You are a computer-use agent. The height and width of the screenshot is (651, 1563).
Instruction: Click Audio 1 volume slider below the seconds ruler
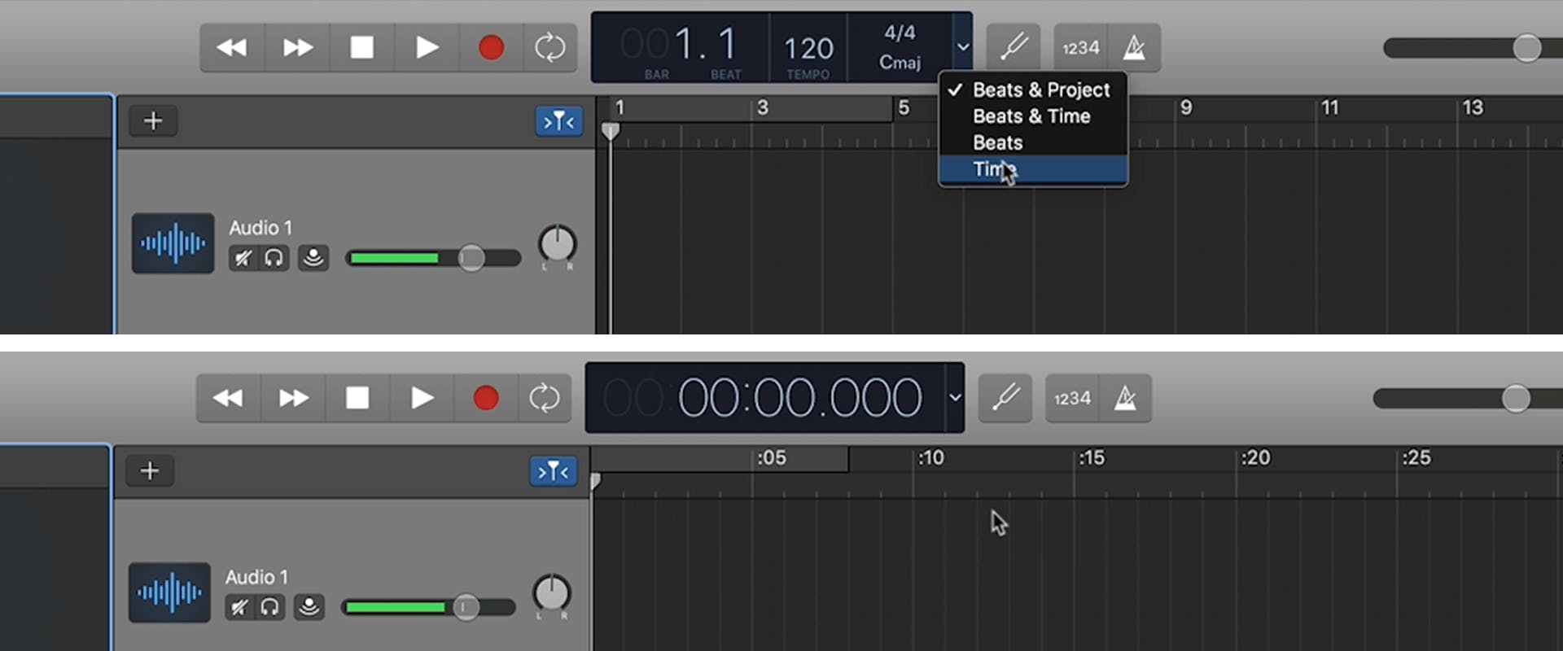466,607
